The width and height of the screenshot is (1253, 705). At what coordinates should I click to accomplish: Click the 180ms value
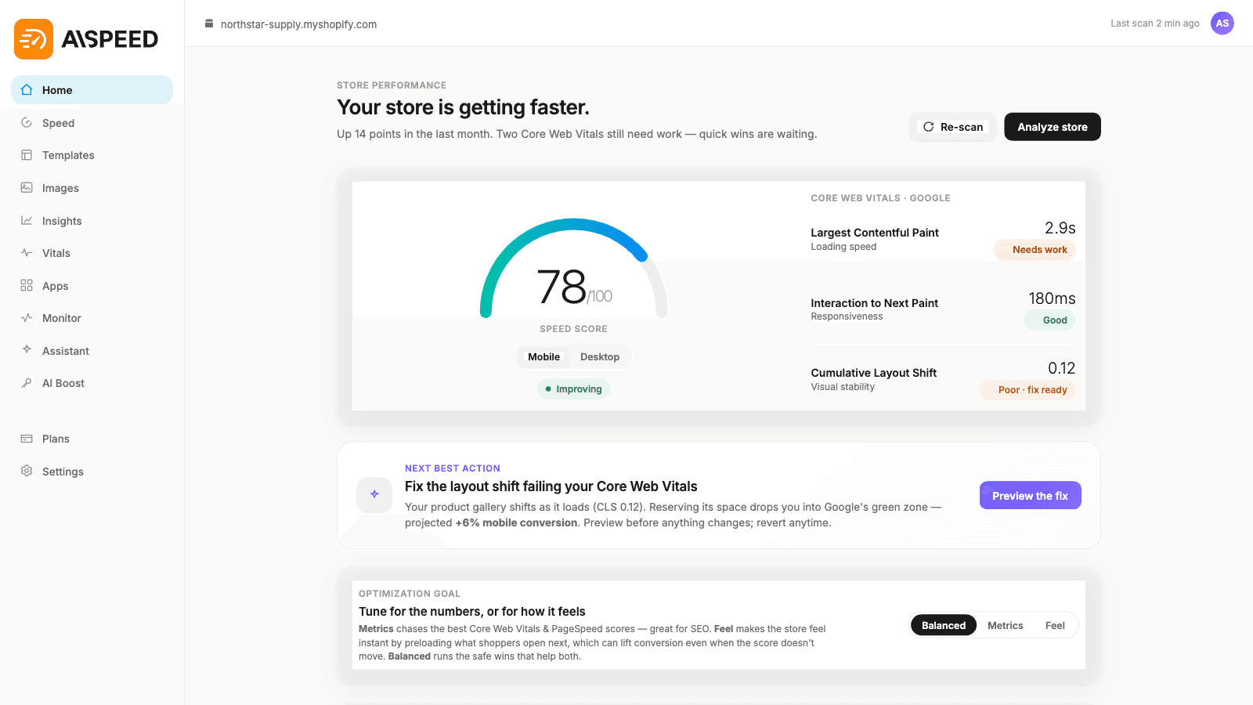pos(1052,298)
